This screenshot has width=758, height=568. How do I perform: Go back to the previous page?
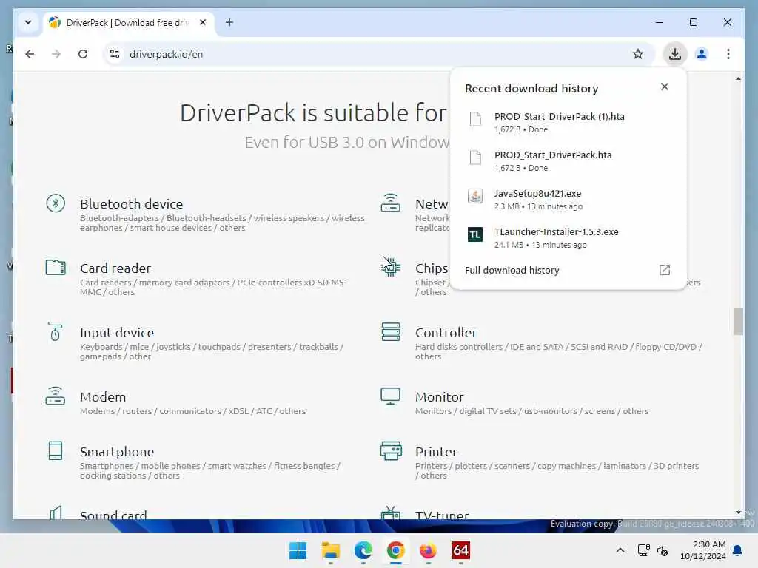pyautogui.click(x=30, y=54)
